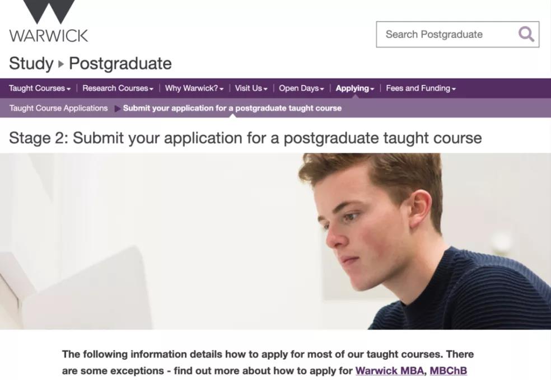
Task: Go to Taught Course Applications
Action: pyautogui.click(x=58, y=108)
